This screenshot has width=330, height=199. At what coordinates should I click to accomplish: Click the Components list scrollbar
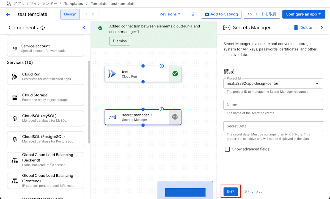tap(89, 102)
